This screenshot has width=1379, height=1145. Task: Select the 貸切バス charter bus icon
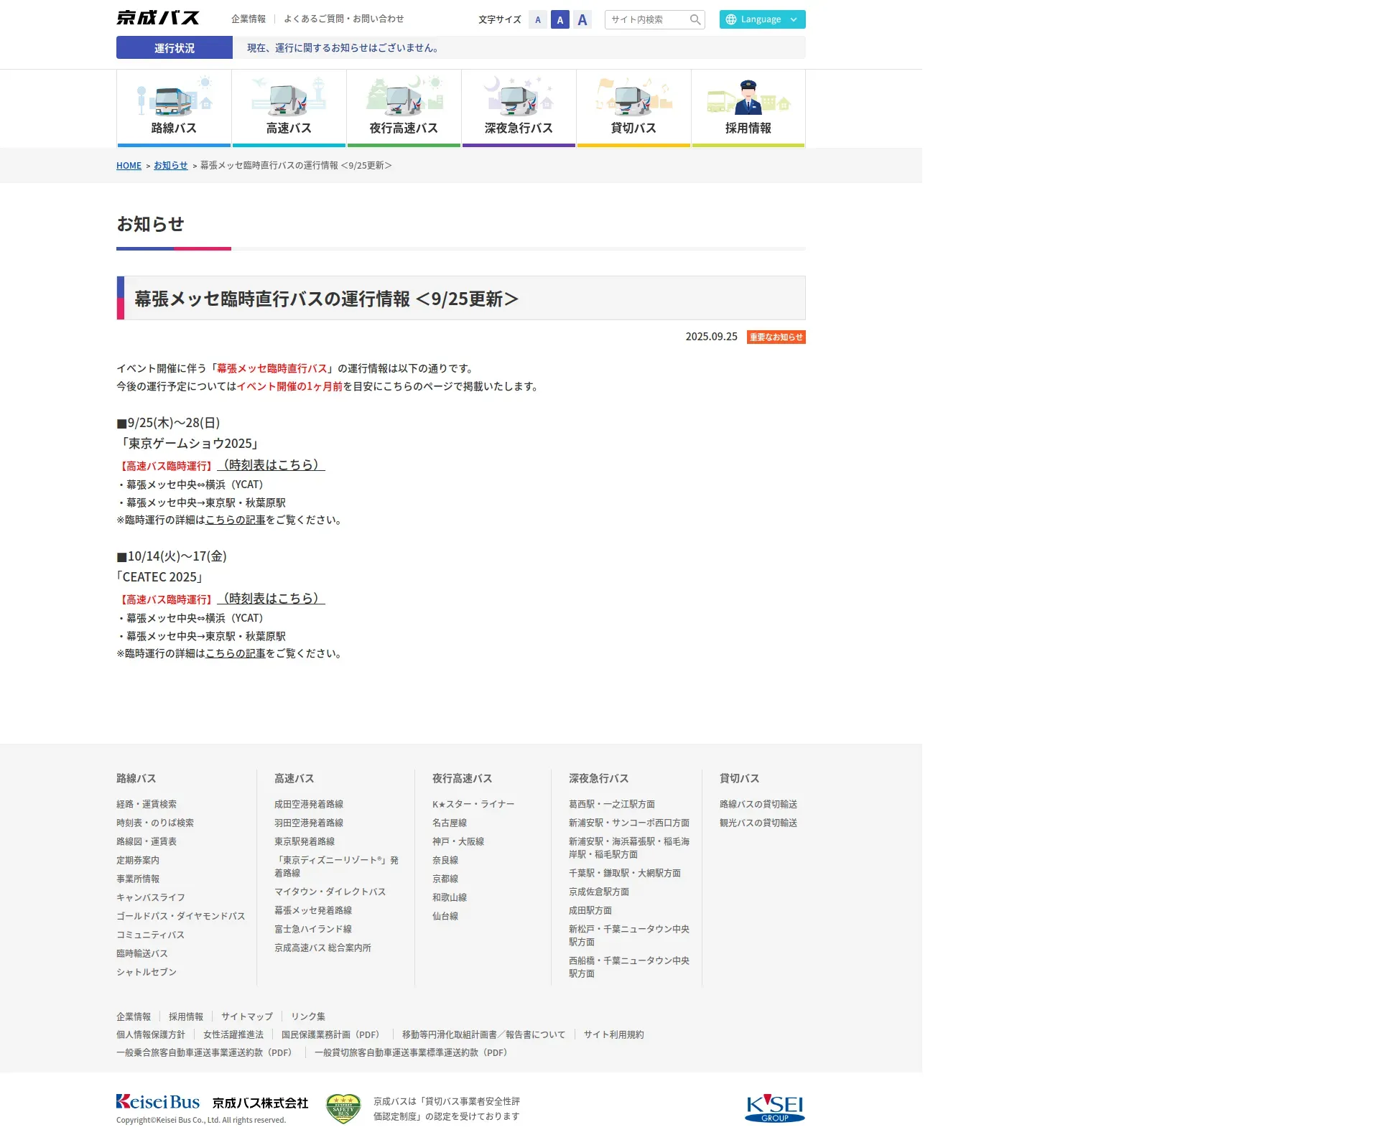pyautogui.click(x=633, y=100)
